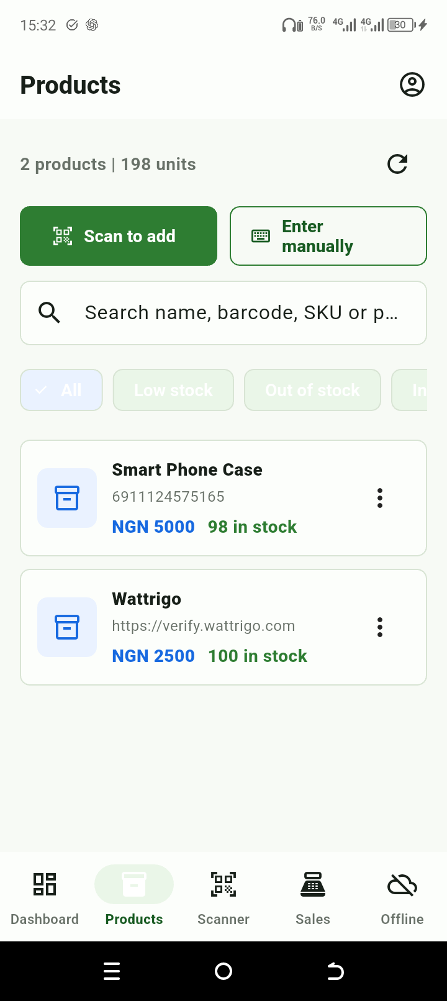The width and height of the screenshot is (447, 1001).
Task: Enable the Low stock filter chip
Action: (x=173, y=390)
